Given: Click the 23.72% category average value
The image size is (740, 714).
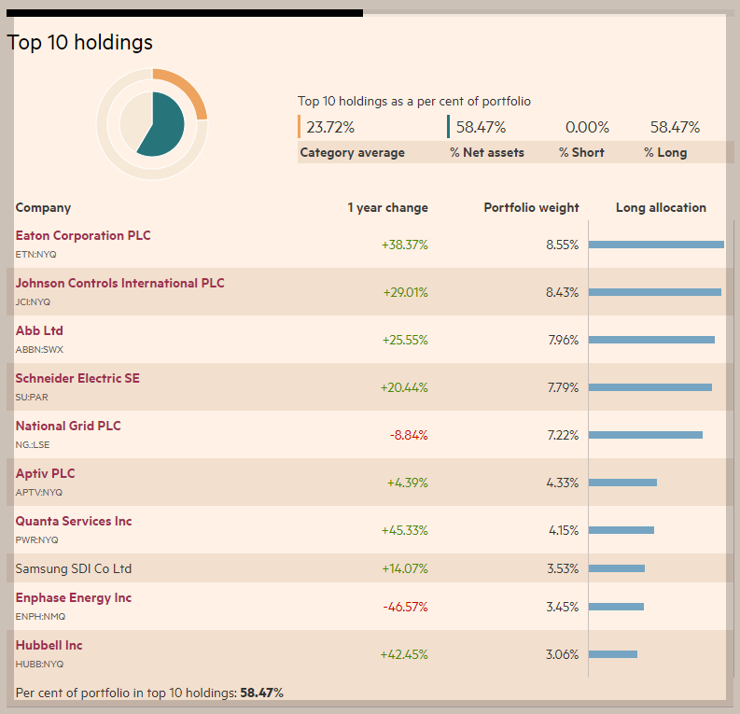Looking at the screenshot, I should pyautogui.click(x=330, y=128).
